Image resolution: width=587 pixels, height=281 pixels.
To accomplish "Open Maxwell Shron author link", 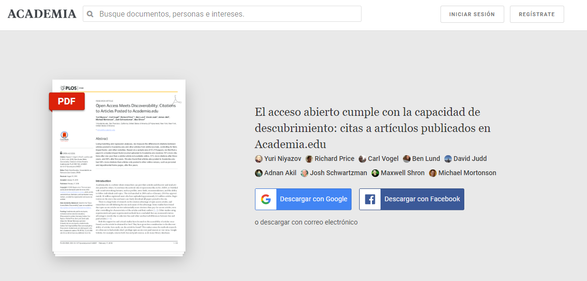I will click(x=403, y=173).
